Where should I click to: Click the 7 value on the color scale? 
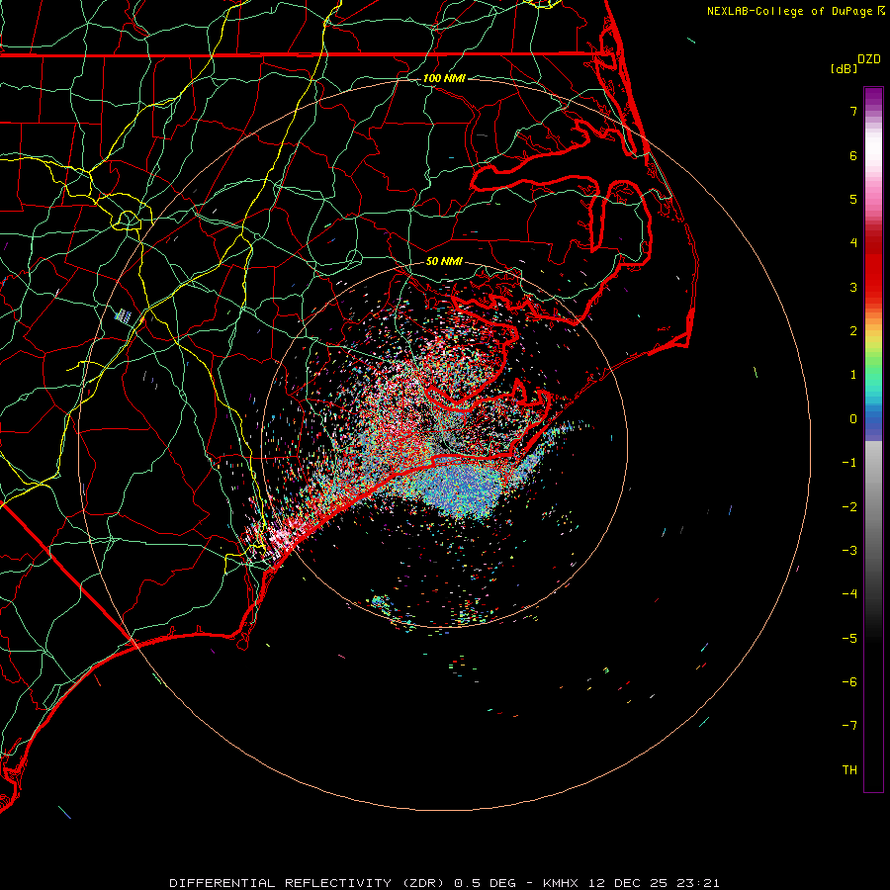pyautogui.click(x=851, y=112)
